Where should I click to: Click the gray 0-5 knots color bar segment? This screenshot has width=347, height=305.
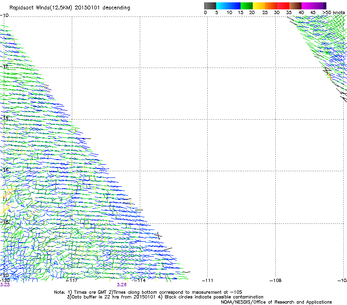tap(210, 6)
